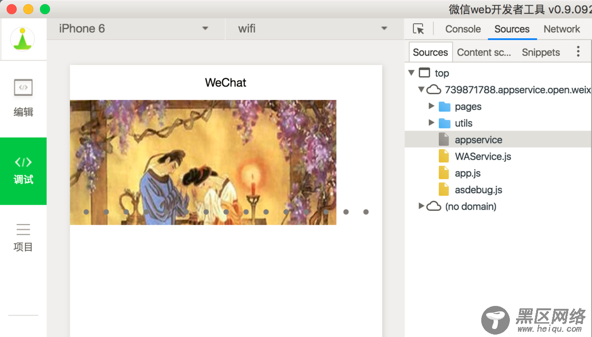Select the utils folder name
592x337 pixels.
464,123
